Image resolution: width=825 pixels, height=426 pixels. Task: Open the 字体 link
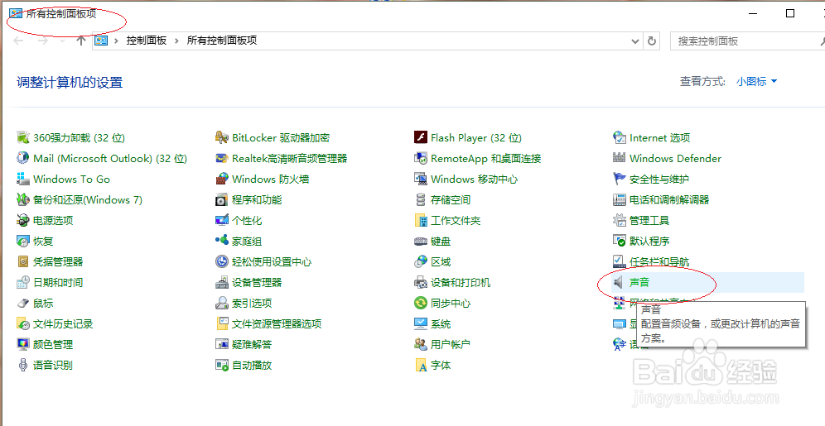coord(441,365)
